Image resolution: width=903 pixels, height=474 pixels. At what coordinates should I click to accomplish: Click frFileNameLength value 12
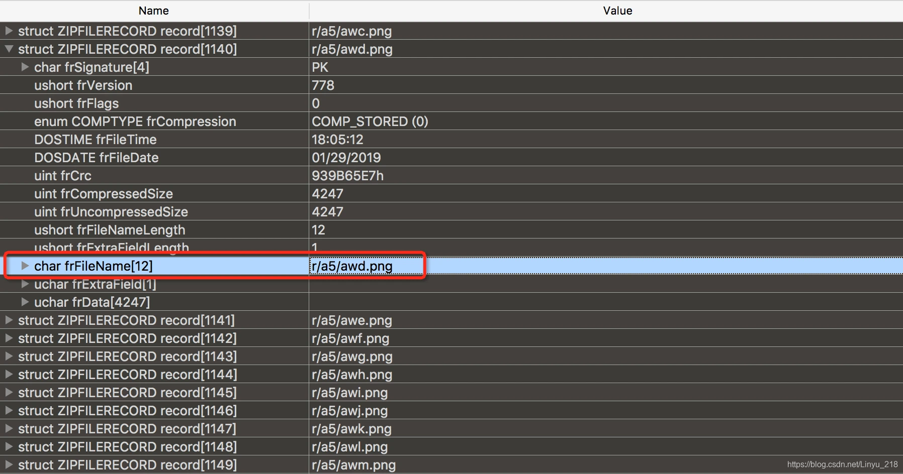tap(318, 230)
